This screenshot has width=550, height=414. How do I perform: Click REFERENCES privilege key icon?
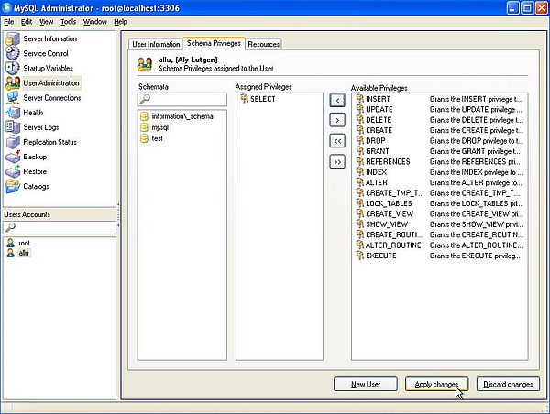[360, 161]
